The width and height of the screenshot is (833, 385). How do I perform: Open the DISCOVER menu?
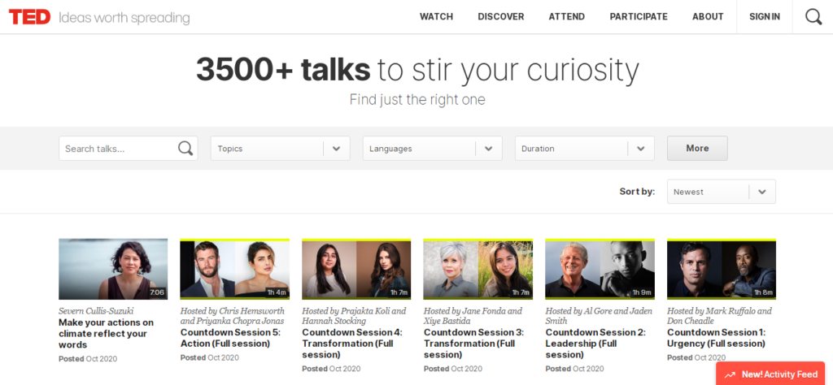click(x=501, y=16)
